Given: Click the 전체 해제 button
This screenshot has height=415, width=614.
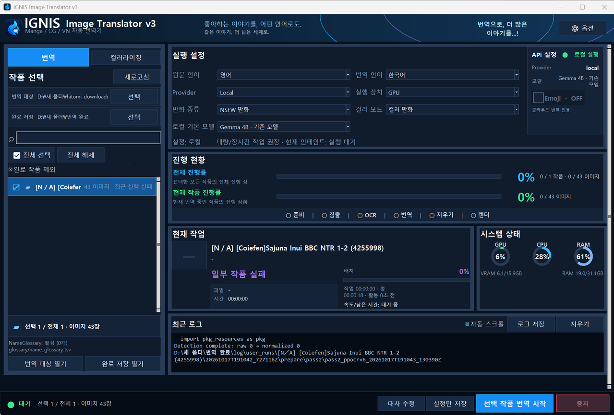Looking at the screenshot, I should point(81,155).
